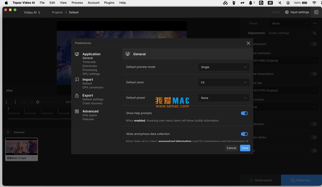
Task: Open Input settings gear button
Action: pyautogui.click(x=297, y=12)
